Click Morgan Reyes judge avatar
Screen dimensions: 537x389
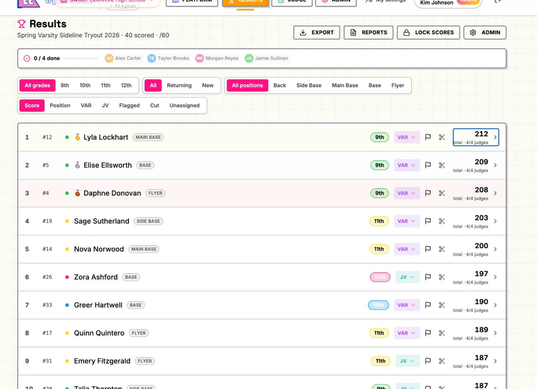coord(199,58)
